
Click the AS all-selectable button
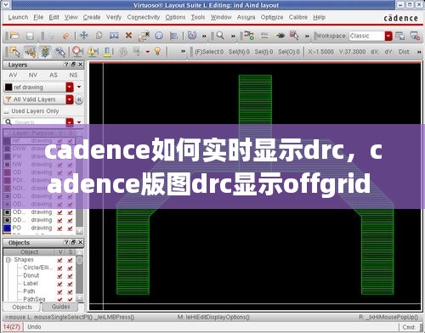(x=54, y=75)
